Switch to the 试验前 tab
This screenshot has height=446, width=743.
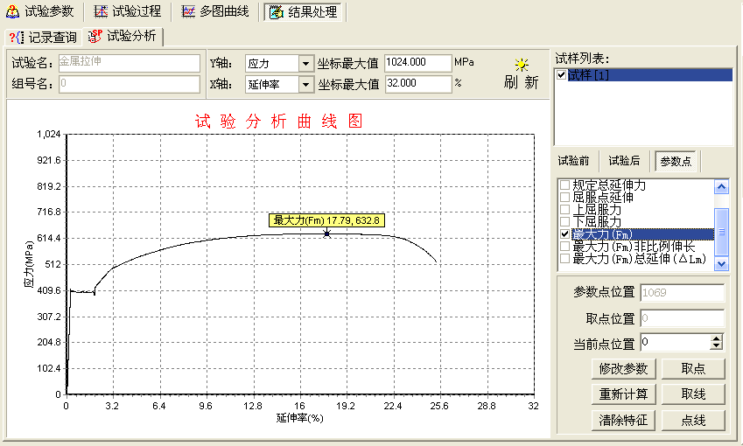pos(578,161)
